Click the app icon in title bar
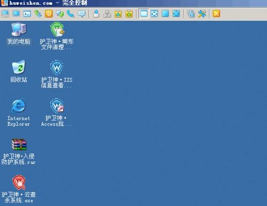This screenshot has width=267, height=206. (4, 3)
